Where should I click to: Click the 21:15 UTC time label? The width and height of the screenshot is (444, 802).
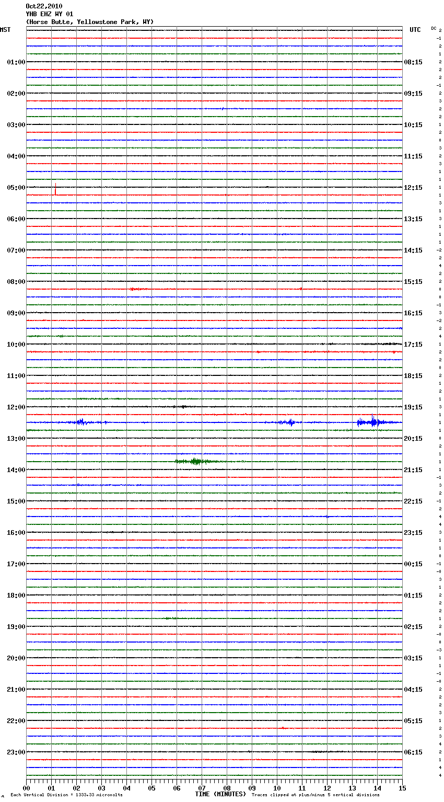point(413,470)
